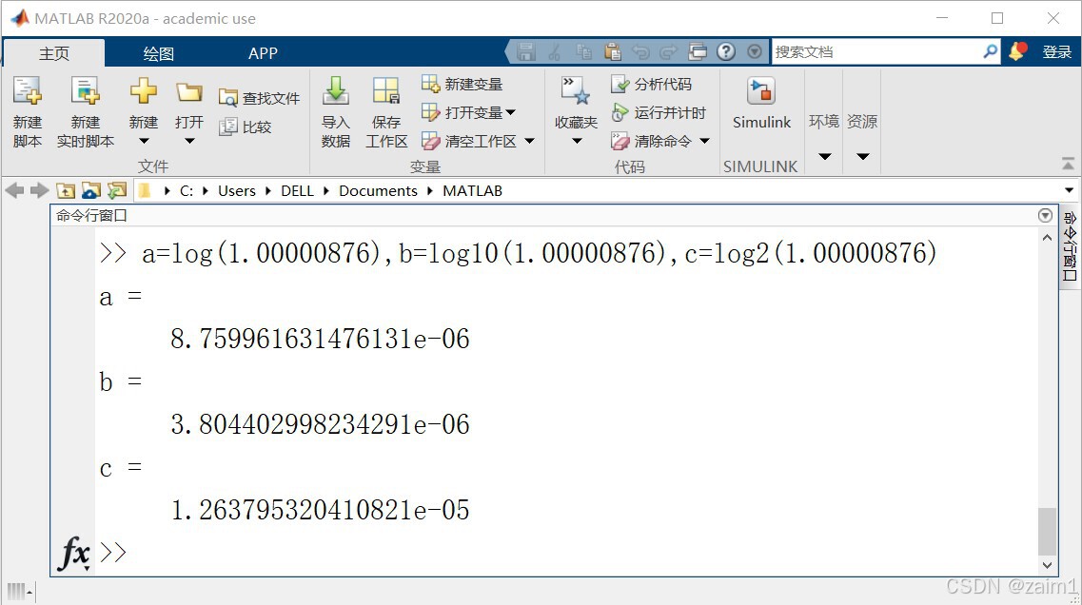Screen dimensions: 1082x605
Task: Click the result value 8.759961631476131e-06
Action: pyautogui.click(x=320, y=339)
